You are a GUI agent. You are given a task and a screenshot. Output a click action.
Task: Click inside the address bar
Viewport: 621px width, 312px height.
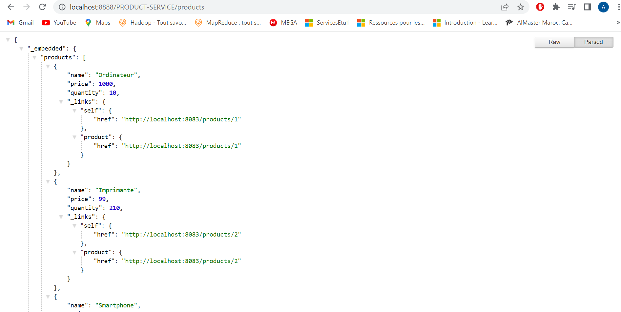[x=230, y=7]
